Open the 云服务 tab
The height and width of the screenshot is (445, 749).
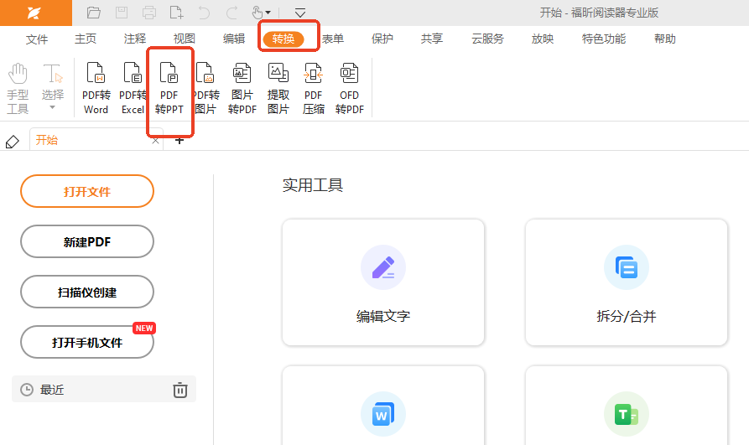click(487, 39)
